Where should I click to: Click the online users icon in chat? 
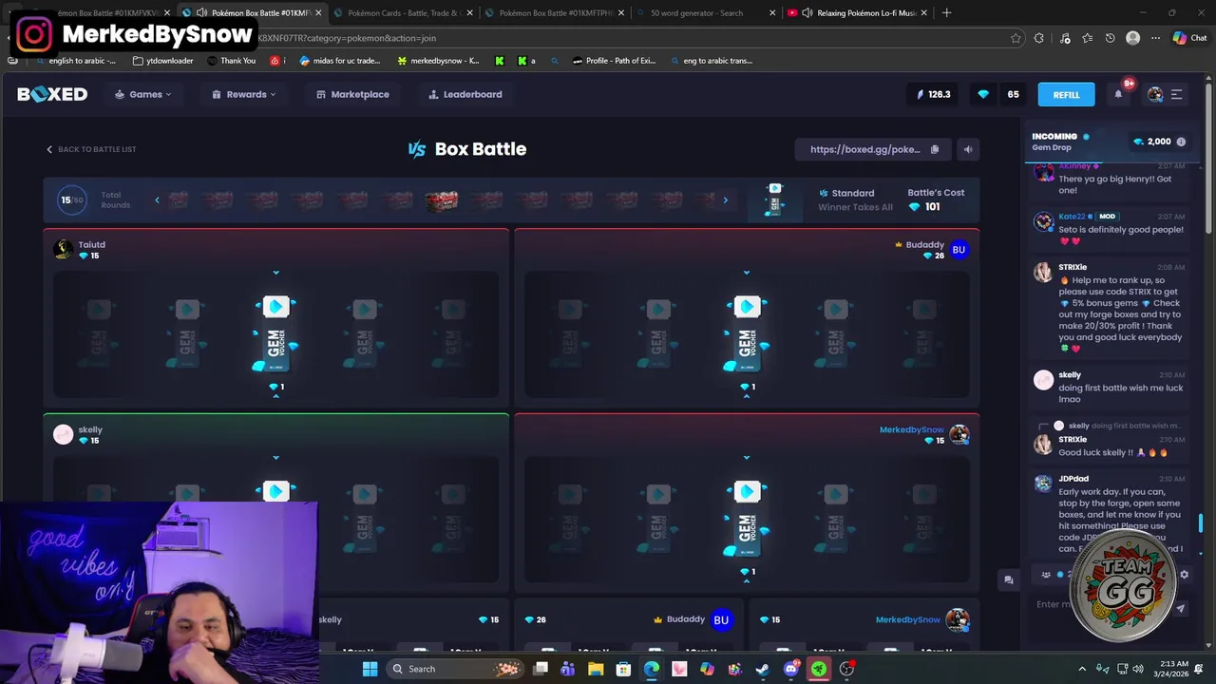pos(1046,575)
